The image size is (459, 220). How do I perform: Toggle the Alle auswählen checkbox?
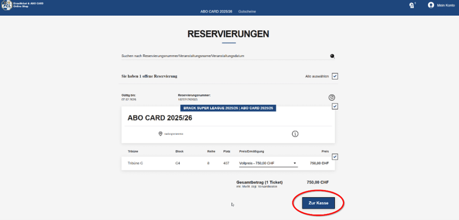335,76
